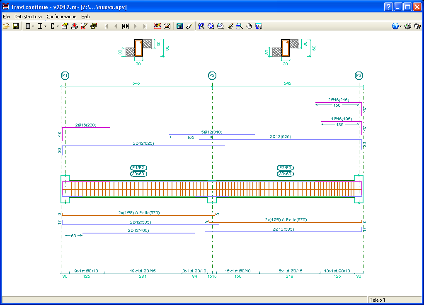Select the P1/P2 beam span label

pyautogui.click(x=138, y=167)
